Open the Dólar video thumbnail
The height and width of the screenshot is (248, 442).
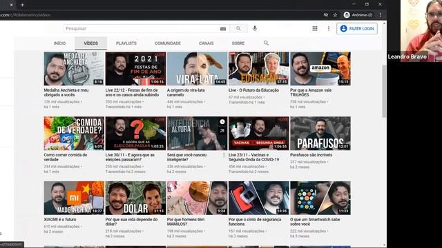[135, 198]
